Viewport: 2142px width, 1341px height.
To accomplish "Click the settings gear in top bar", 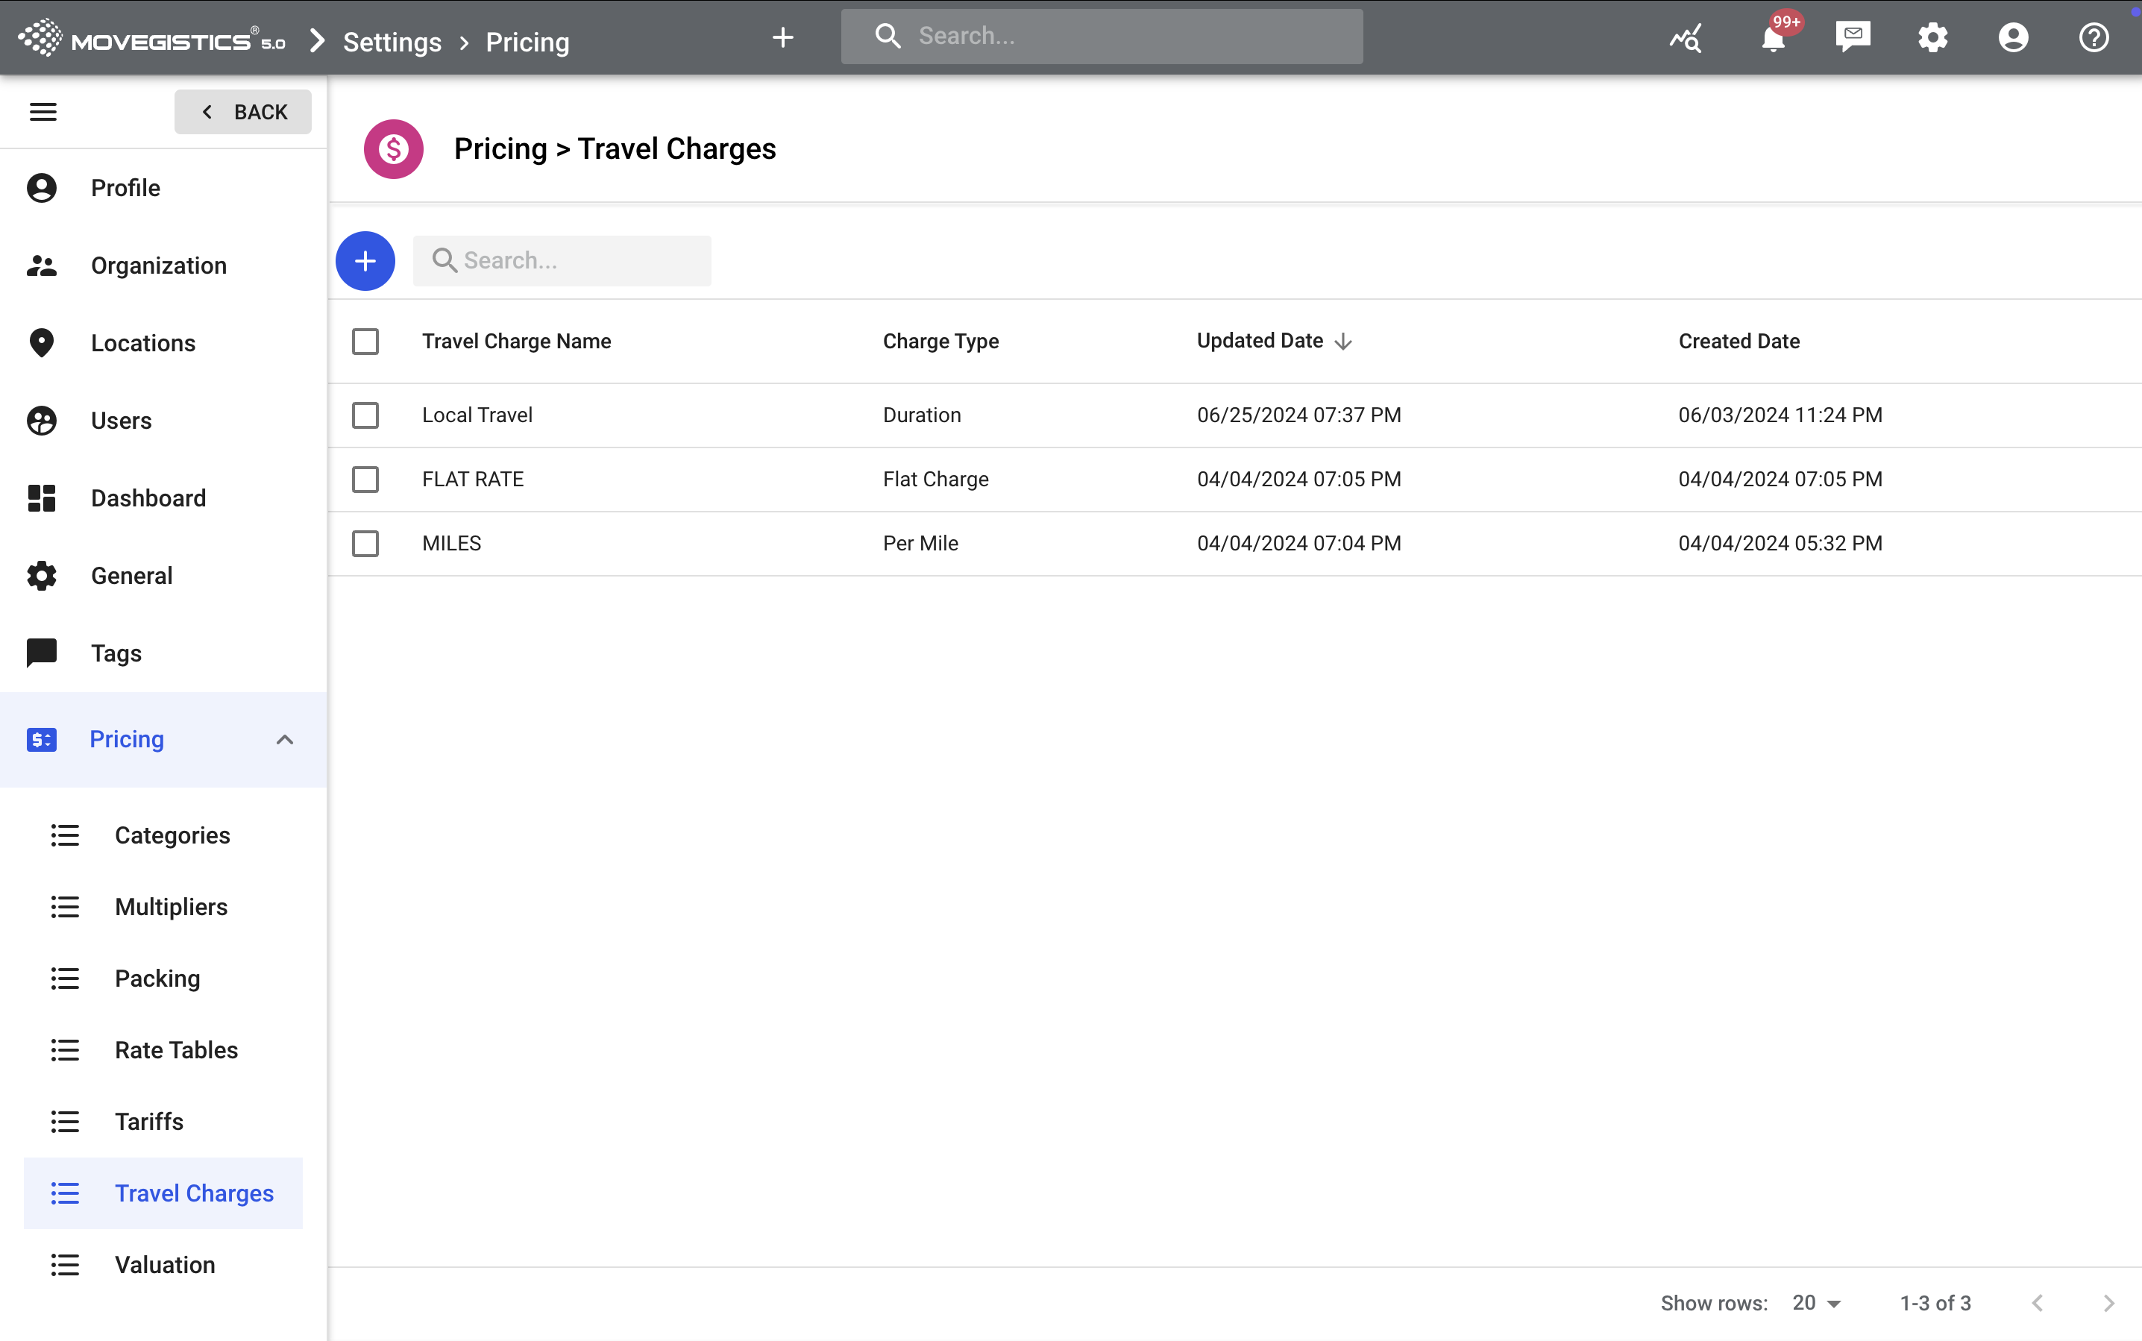I will click(1932, 37).
